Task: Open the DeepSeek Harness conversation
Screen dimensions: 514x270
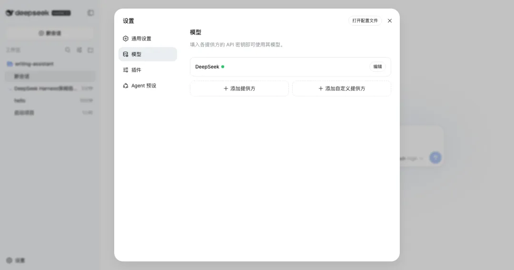Action: pos(50,88)
